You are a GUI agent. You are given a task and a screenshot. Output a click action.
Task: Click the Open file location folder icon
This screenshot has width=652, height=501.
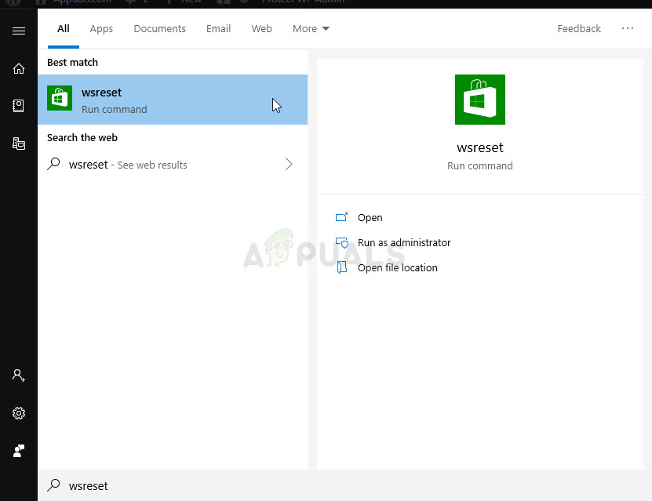pos(342,267)
